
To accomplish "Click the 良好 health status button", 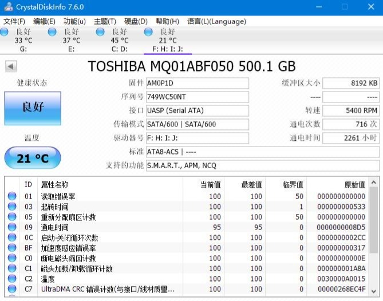I will pos(31,107).
